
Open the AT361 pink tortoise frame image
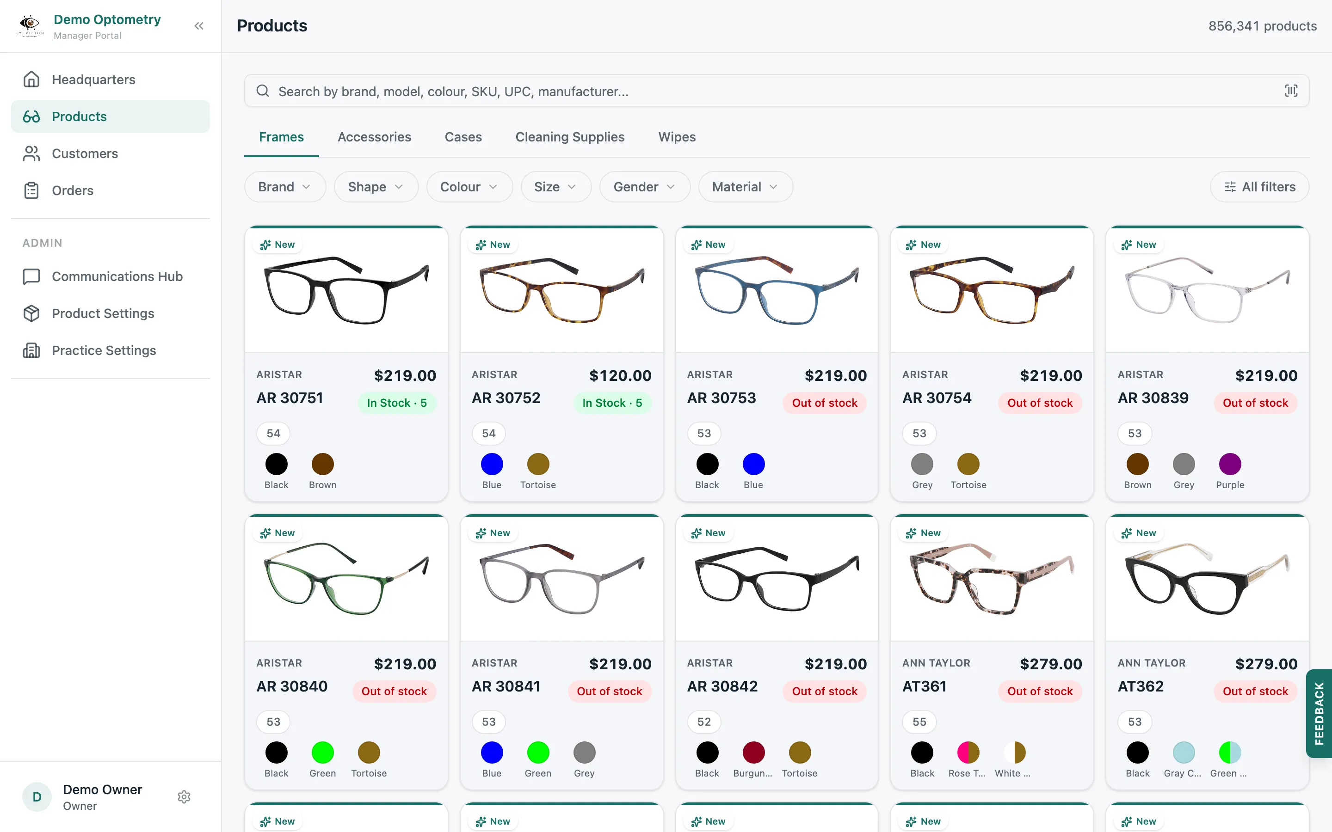[x=992, y=578]
